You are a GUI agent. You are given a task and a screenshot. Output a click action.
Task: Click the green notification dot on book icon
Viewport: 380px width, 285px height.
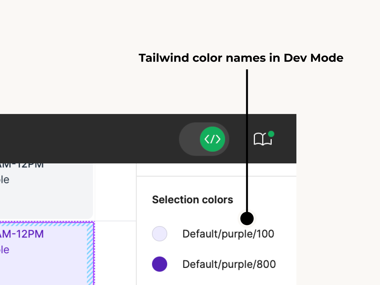(271, 134)
